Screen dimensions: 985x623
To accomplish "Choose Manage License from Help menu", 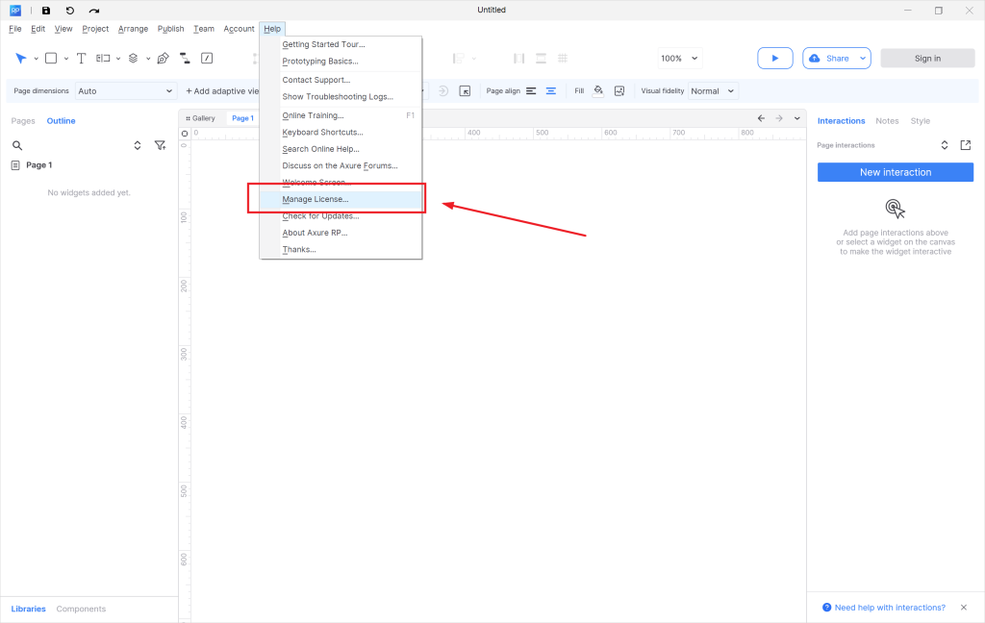I will pyautogui.click(x=316, y=199).
